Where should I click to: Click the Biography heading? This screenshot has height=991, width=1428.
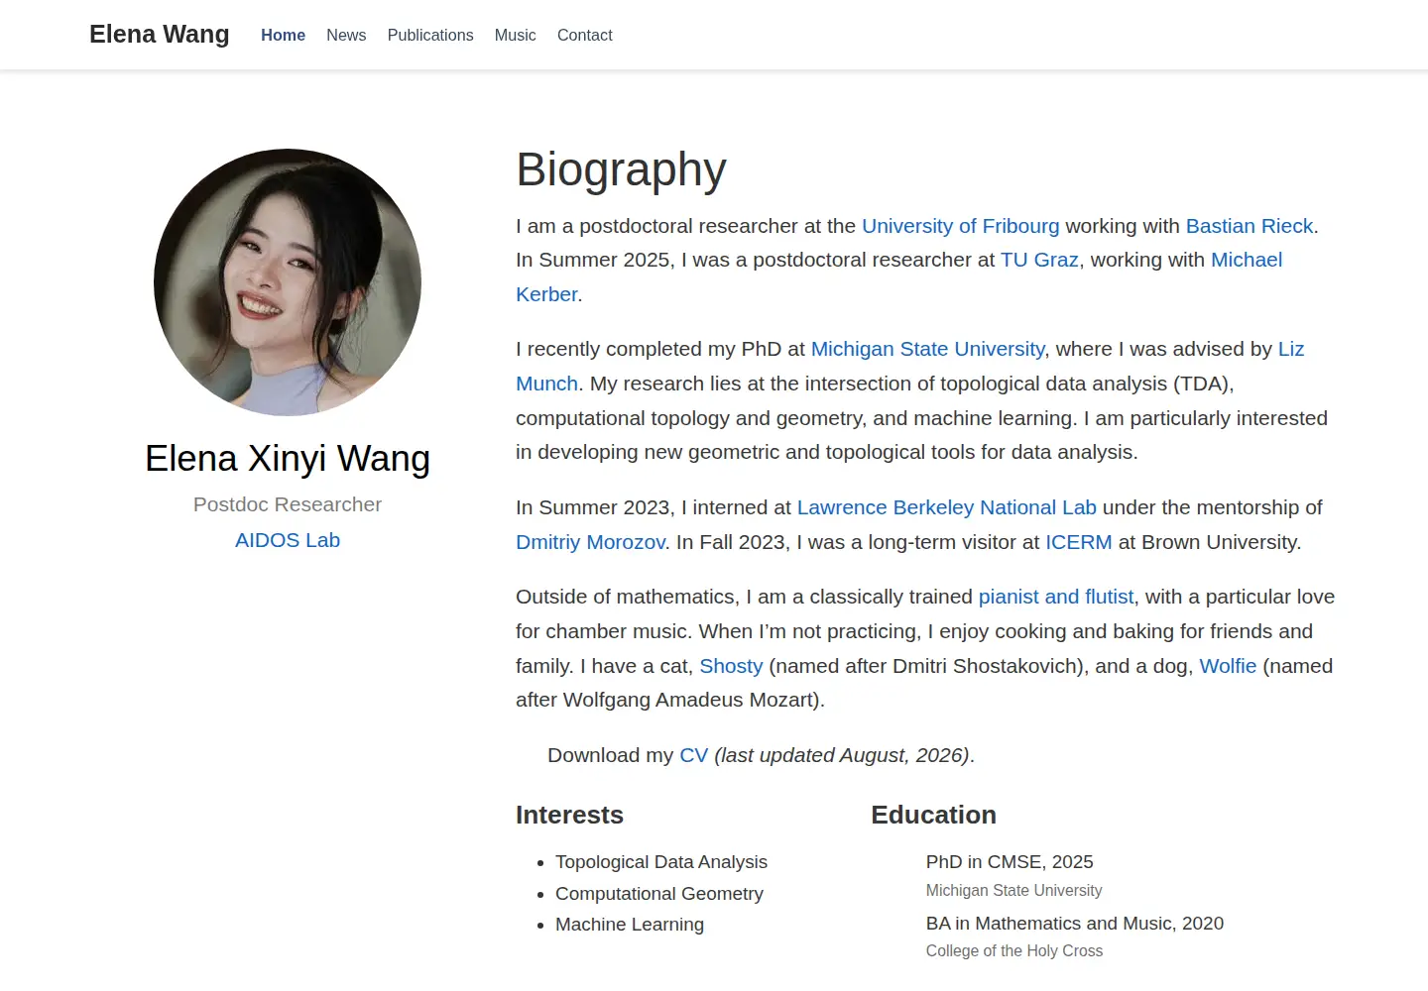coord(621,169)
